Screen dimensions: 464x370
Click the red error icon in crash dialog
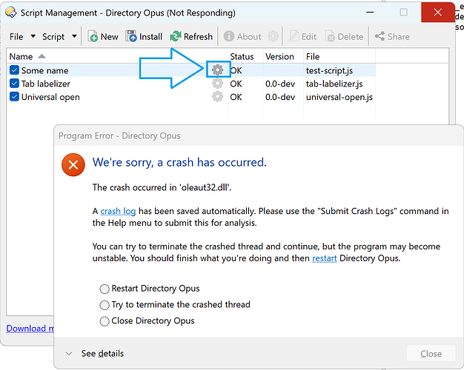73,164
